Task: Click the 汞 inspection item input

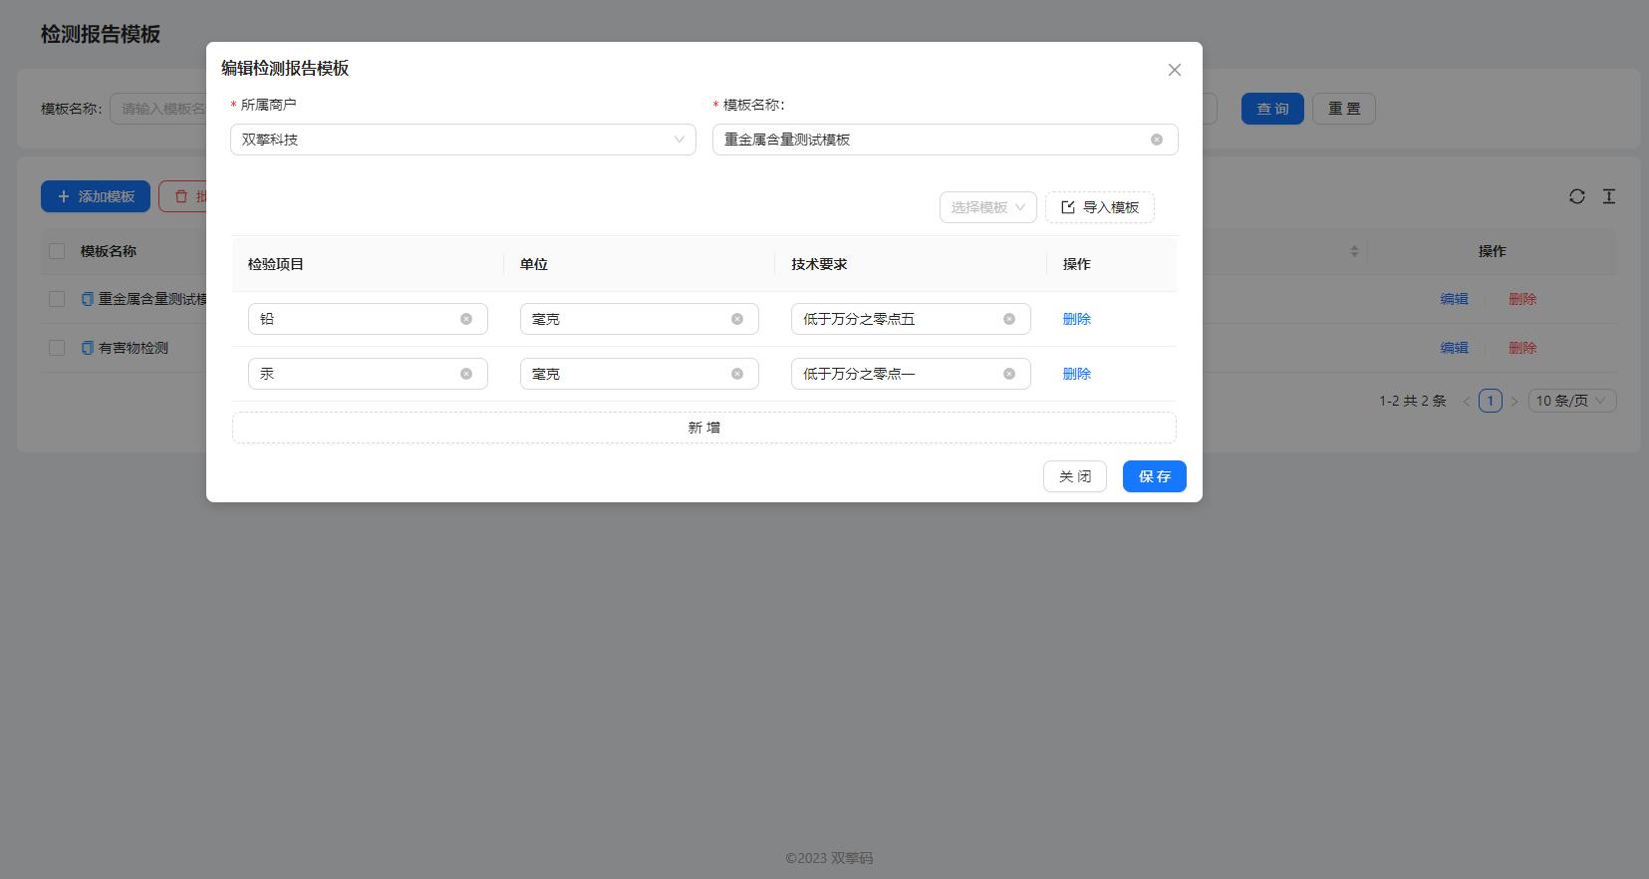Action: 368,374
